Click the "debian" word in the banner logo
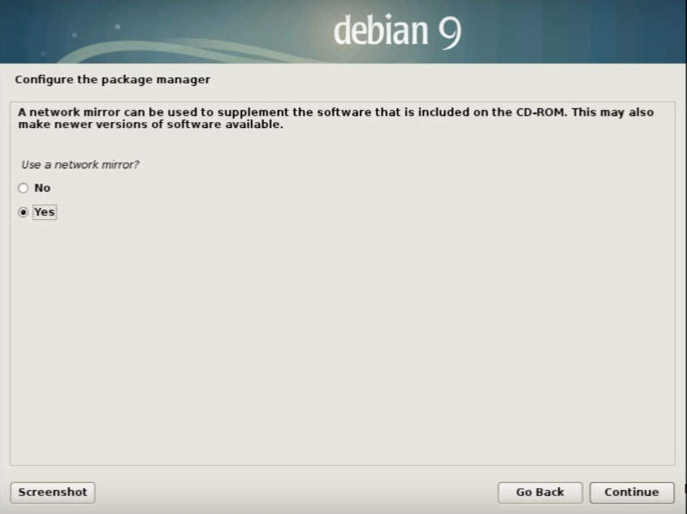This screenshot has height=514, width=687. coord(381,30)
